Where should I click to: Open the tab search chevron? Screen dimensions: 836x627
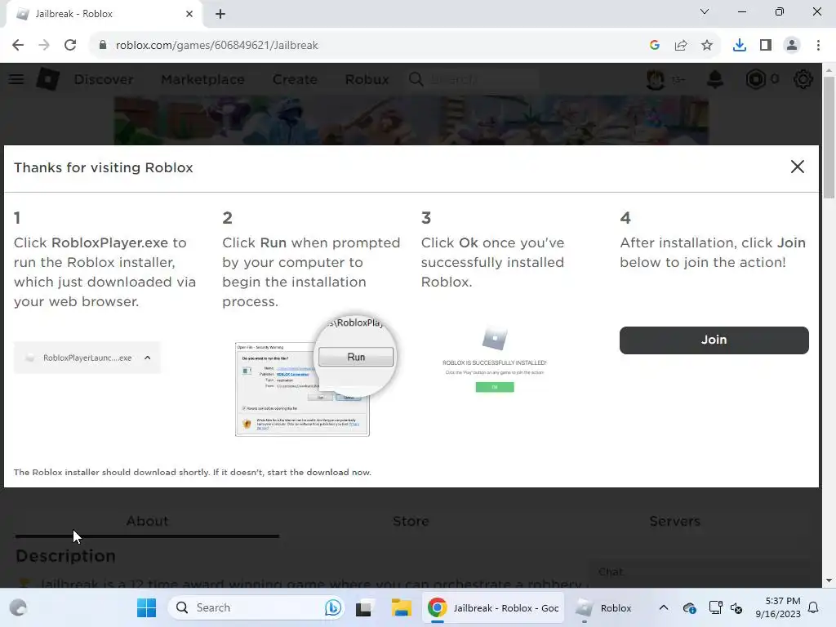coord(705,11)
